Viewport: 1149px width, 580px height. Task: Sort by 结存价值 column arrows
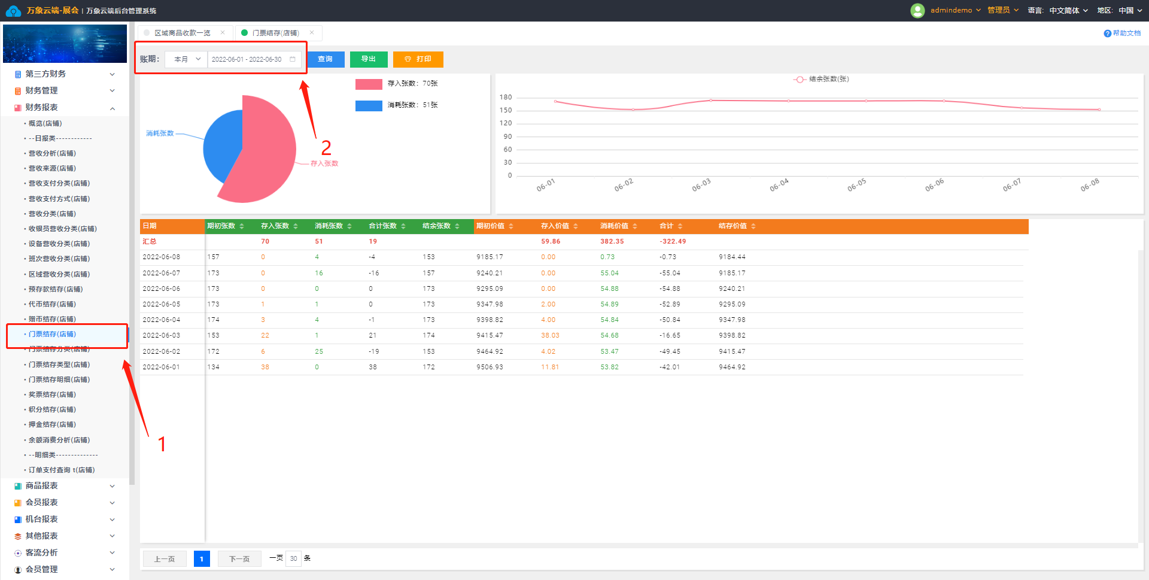[x=753, y=226]
